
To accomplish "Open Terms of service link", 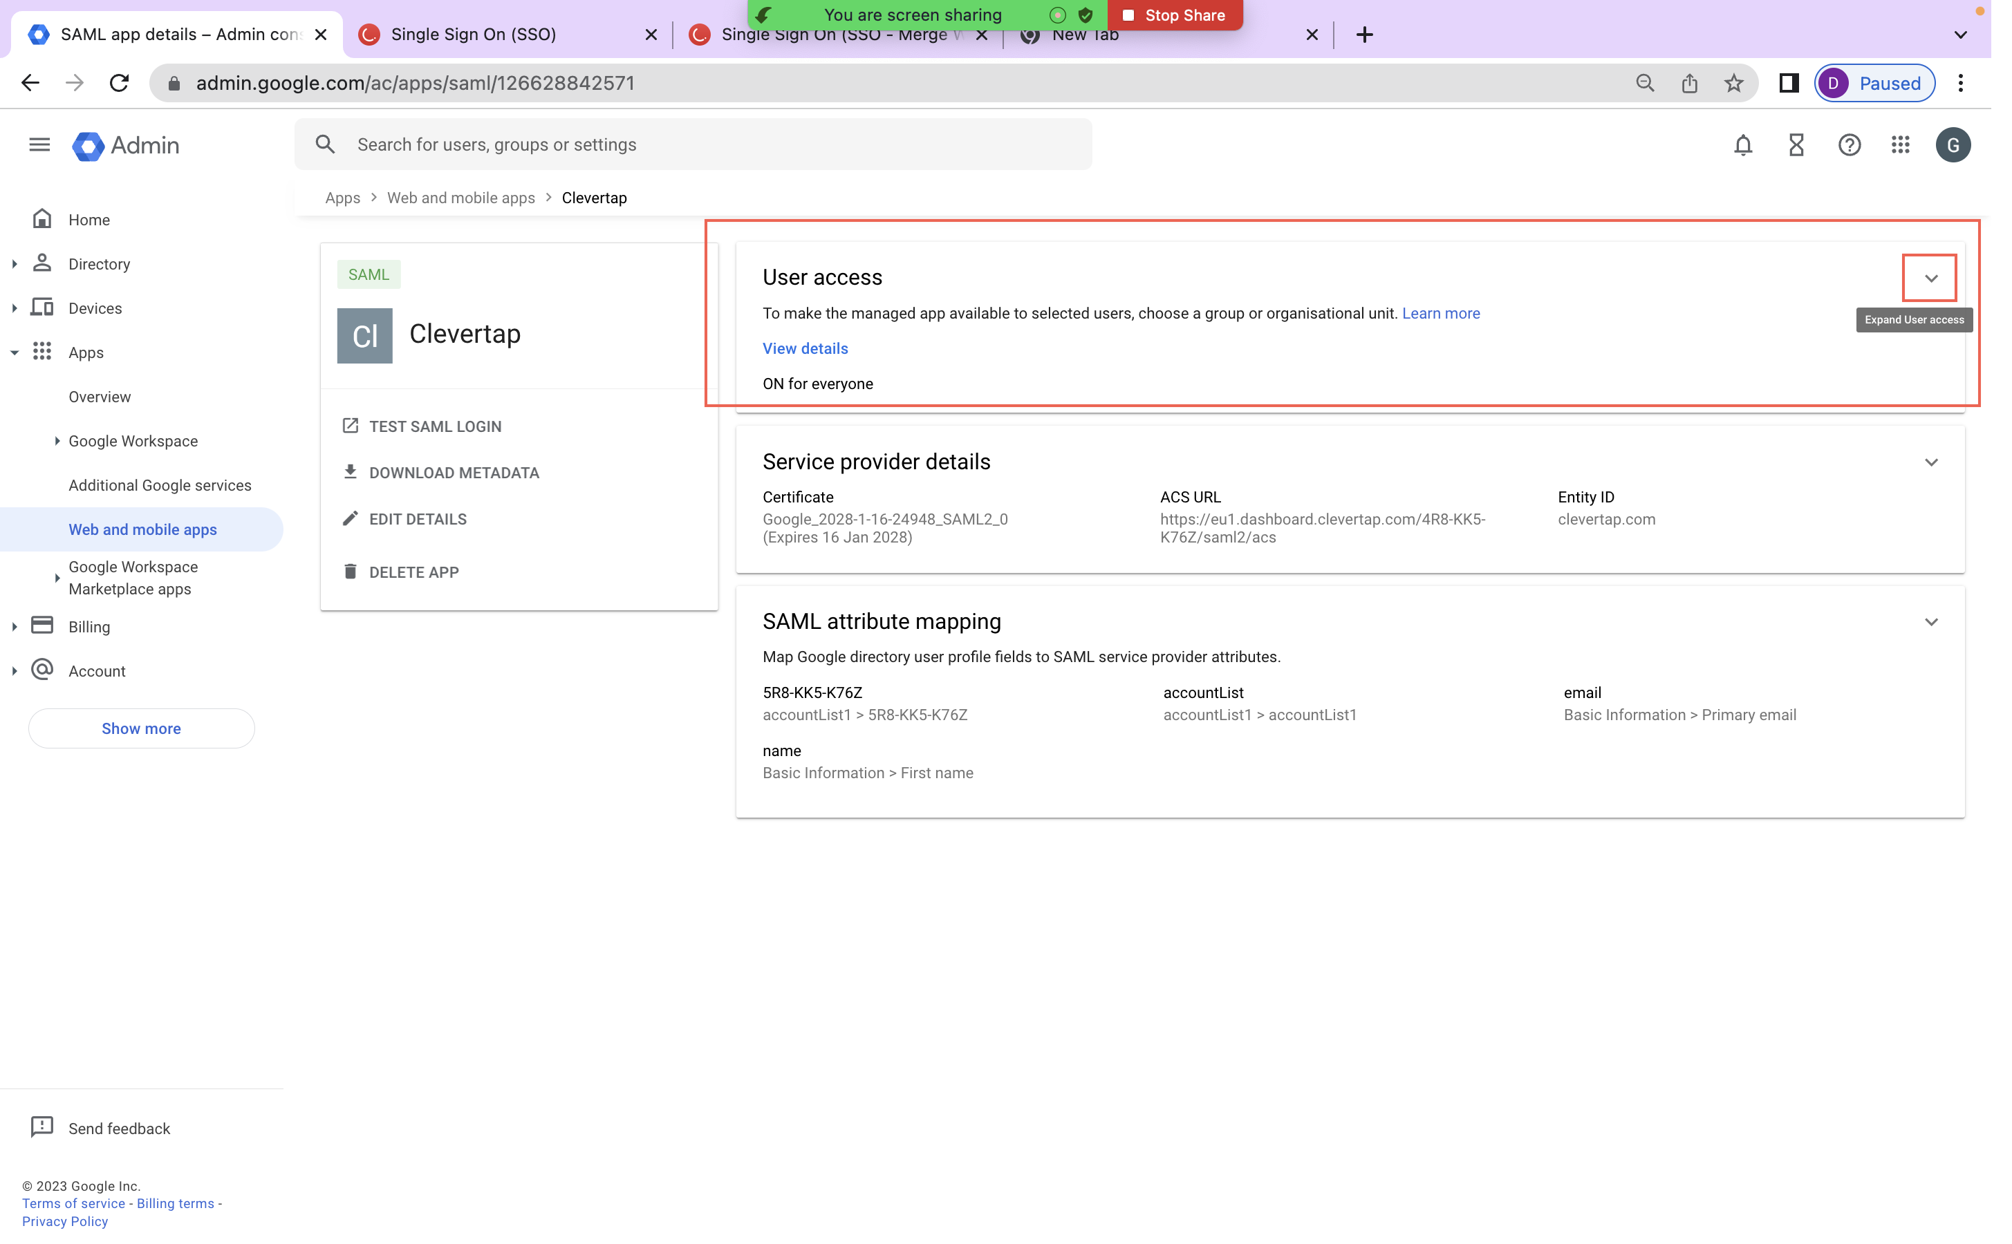I will (x=73, y=1203).
